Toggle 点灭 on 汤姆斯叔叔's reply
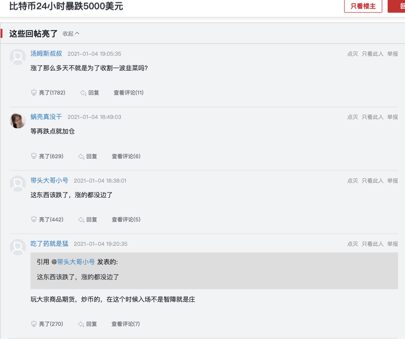405x339 pixels. click(x=352, y=53)
